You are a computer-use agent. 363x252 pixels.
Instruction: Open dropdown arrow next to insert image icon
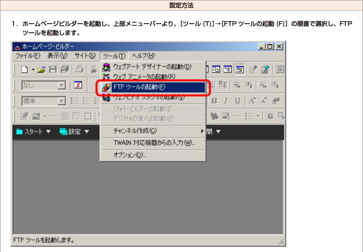point(45,116)
